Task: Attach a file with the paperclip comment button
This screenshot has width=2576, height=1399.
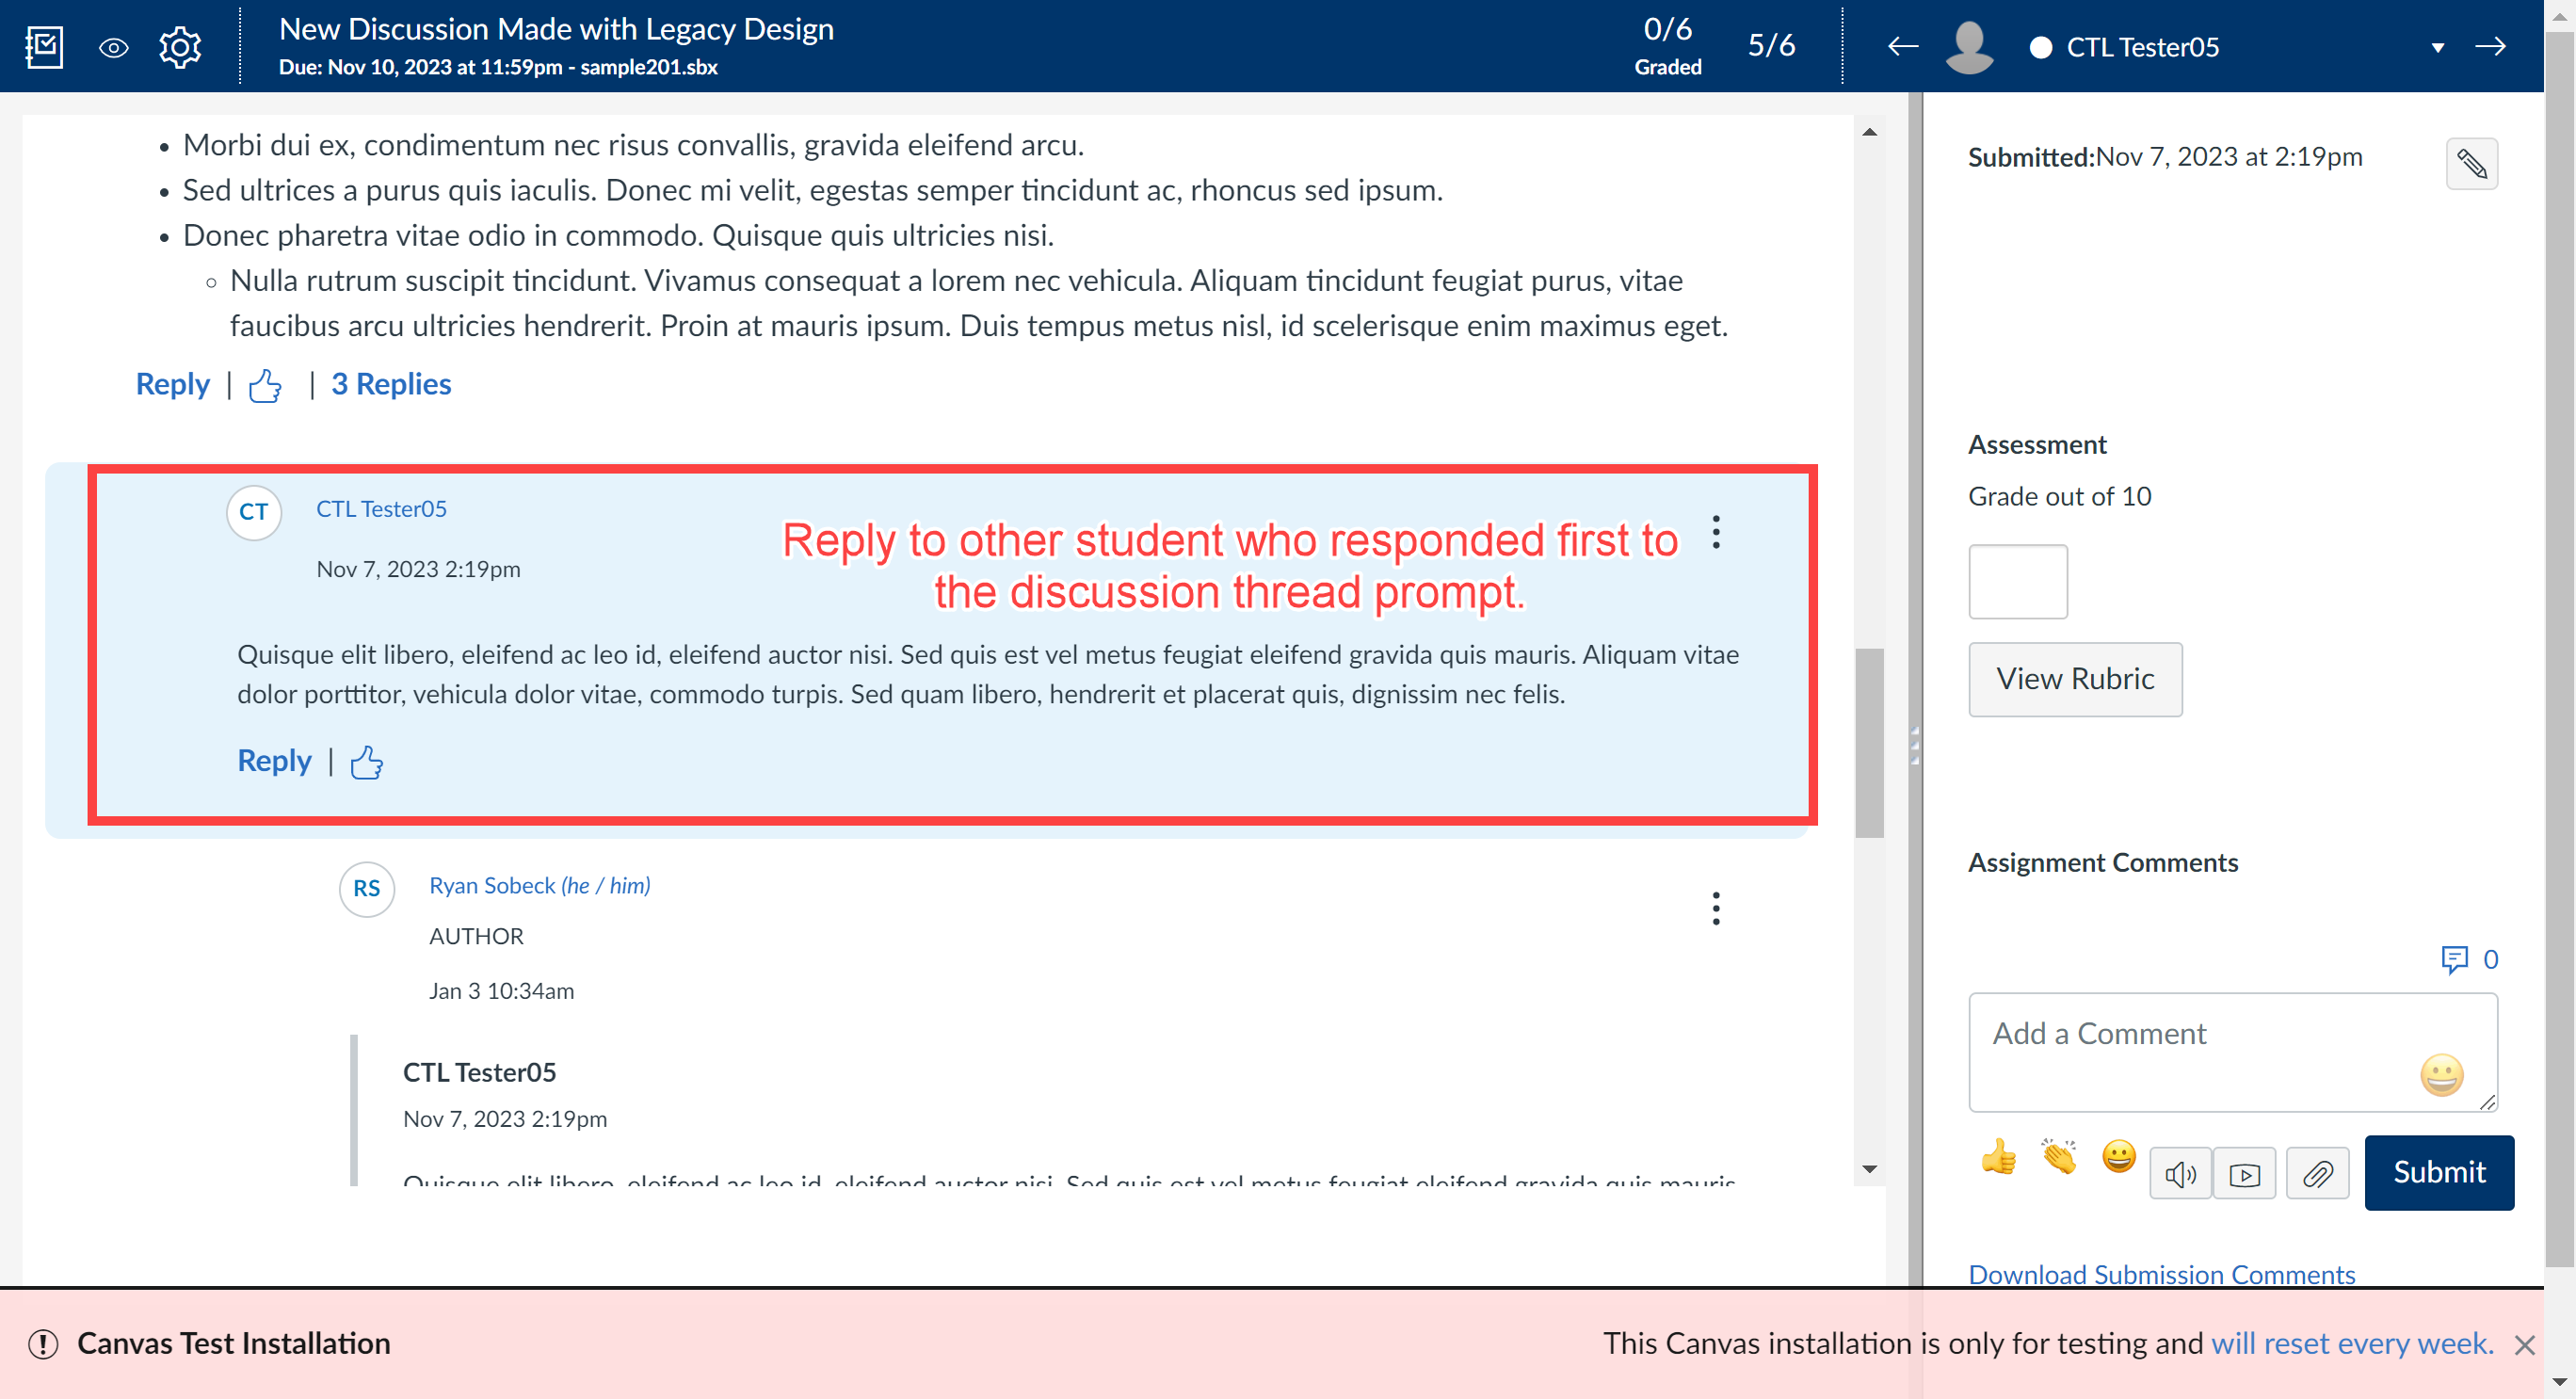Action: pos(2318,1172)
